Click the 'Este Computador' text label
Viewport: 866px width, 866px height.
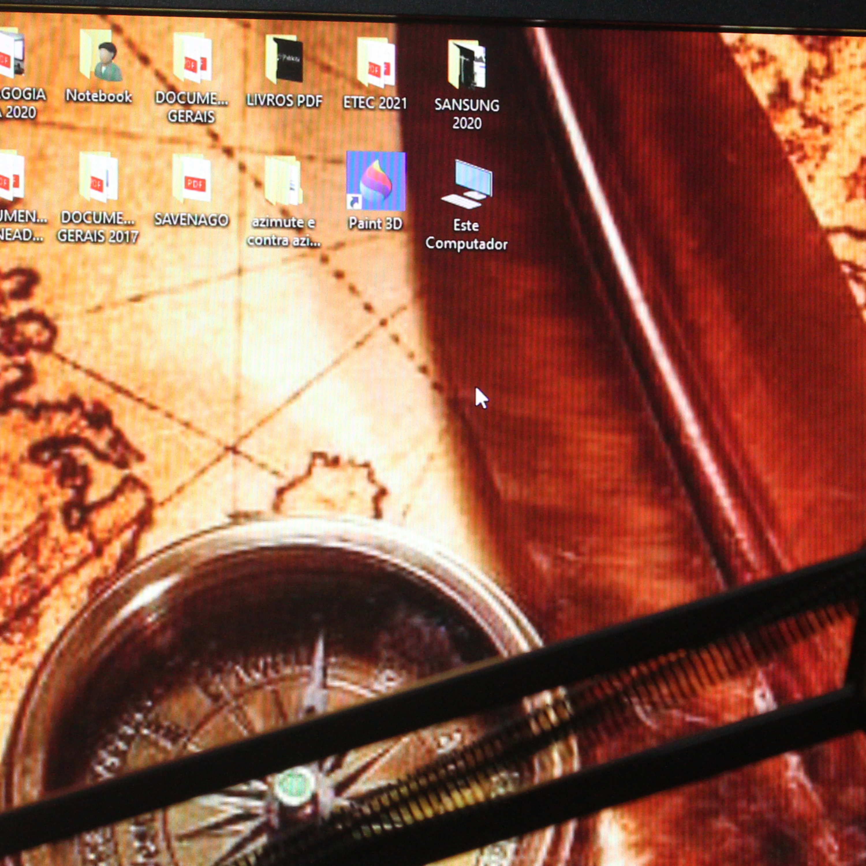(466, 235)
